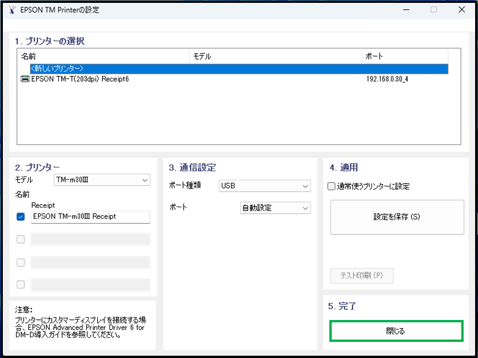Screen dimensions: 478x358
Task: Enable 通常使うプリンターに設定 checkbox
Action: pyautogui.click(x=331, y=186)
